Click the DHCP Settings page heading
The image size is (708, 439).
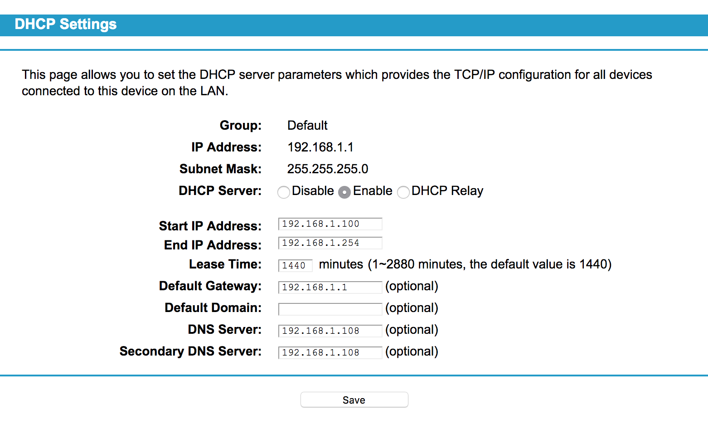66,24
